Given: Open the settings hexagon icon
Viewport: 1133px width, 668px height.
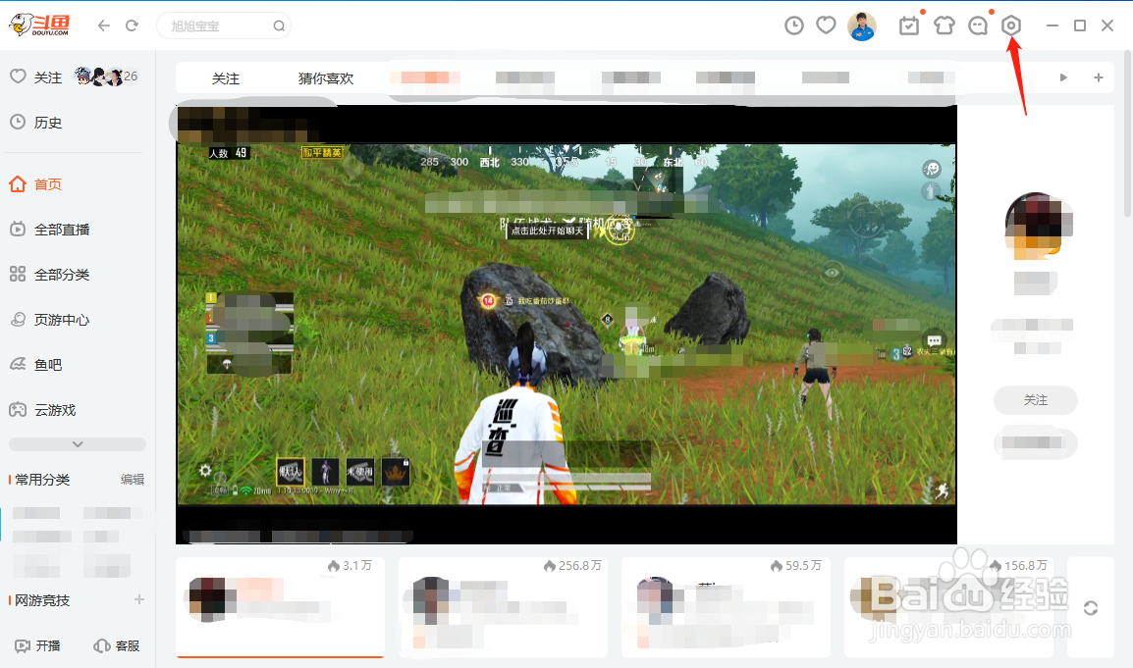Looking at the screenshot, I should (x=1011, y=26).
